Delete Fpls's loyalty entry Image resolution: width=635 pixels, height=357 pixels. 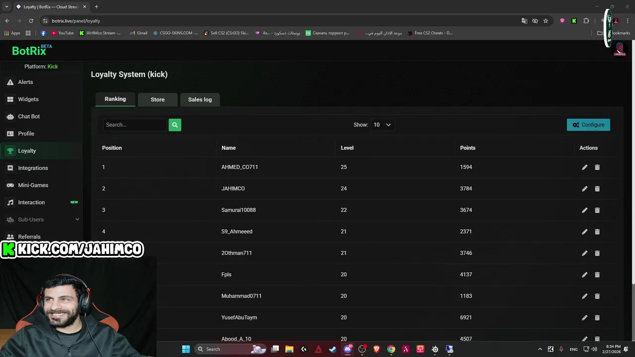(x=597, y=275)
